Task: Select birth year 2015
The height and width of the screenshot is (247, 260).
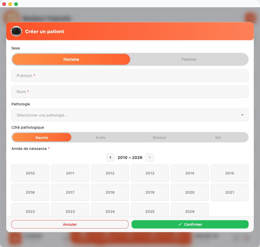Action: tap(230, 173)
